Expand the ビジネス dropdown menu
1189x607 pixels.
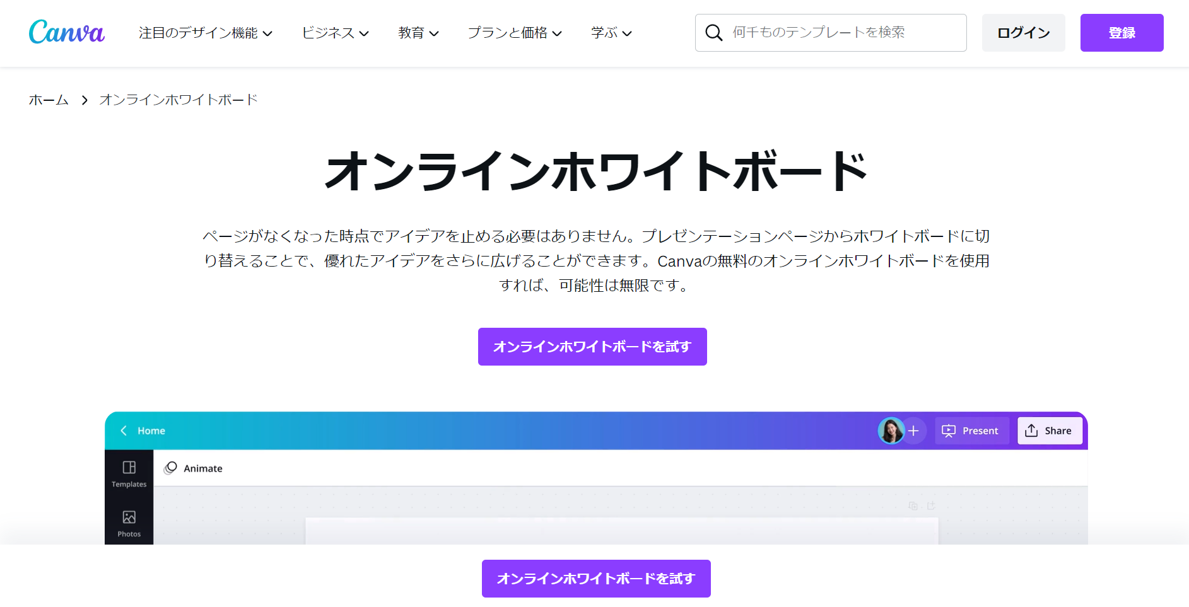click(335, 33)
